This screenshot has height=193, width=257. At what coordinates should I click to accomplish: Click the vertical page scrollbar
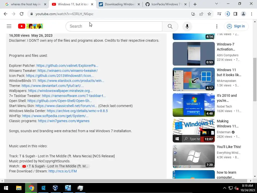[x=255, y=80]
